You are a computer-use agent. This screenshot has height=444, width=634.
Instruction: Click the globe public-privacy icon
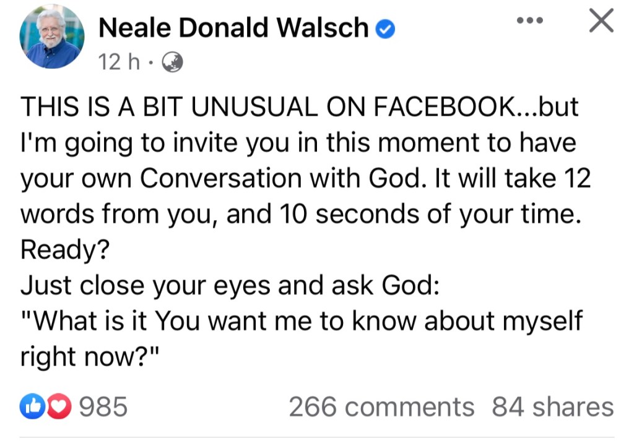click(172, 62)
